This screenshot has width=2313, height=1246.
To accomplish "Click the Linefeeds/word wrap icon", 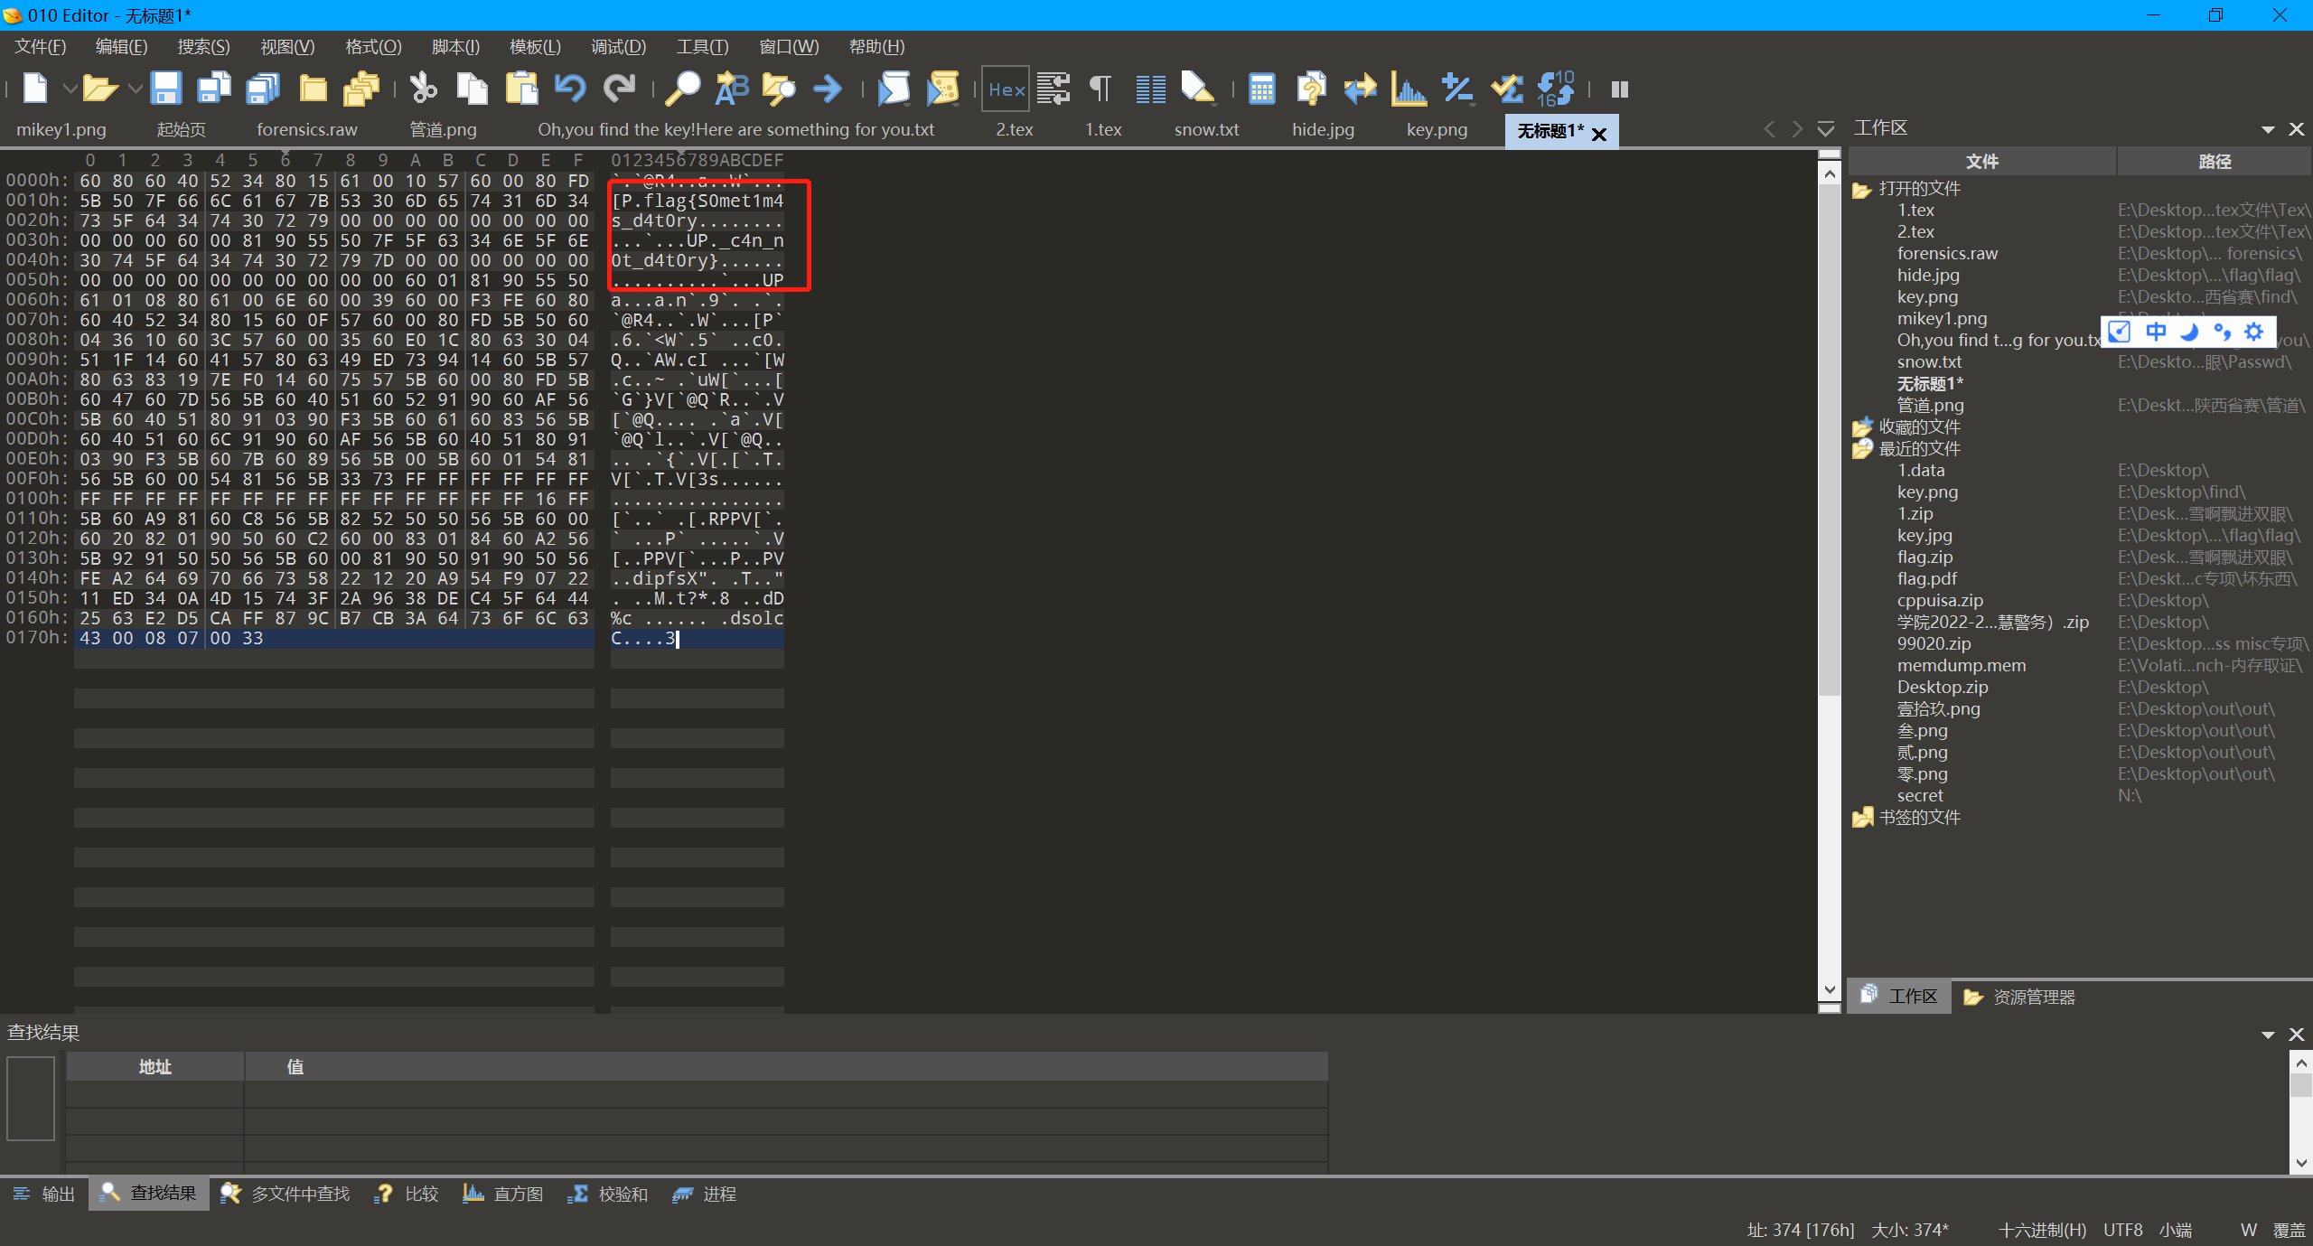I will pos(1053,89).
